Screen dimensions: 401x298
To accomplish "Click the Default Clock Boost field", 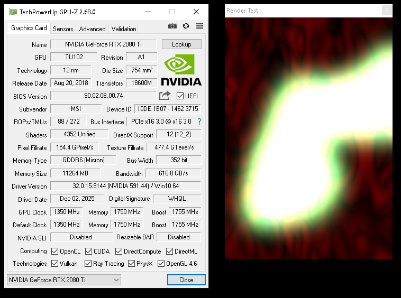I will pyautogui.click(x=185, y=225).
